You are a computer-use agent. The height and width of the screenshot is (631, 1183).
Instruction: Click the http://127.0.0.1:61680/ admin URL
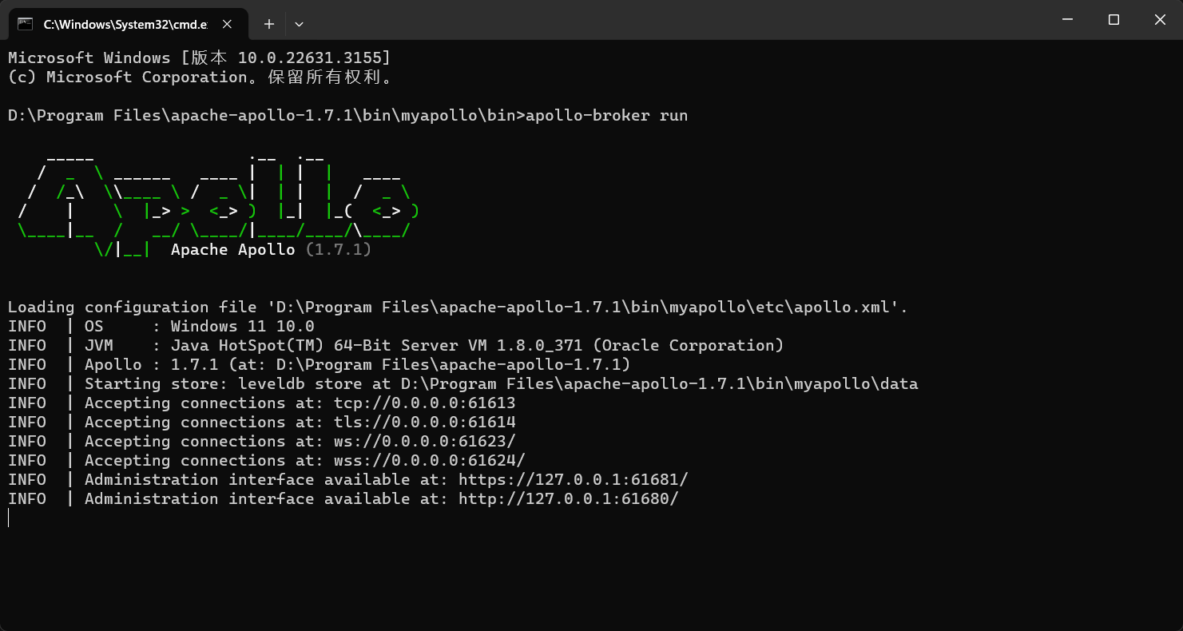click(568, 498)
